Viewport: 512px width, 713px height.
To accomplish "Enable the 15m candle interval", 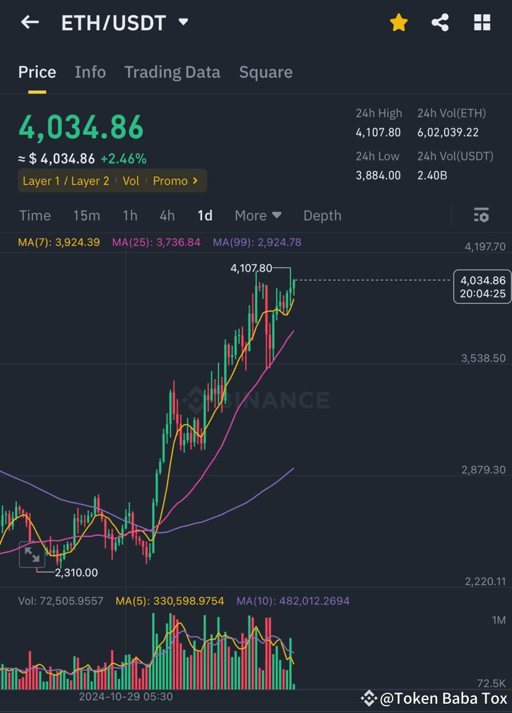I will point(86,215).
